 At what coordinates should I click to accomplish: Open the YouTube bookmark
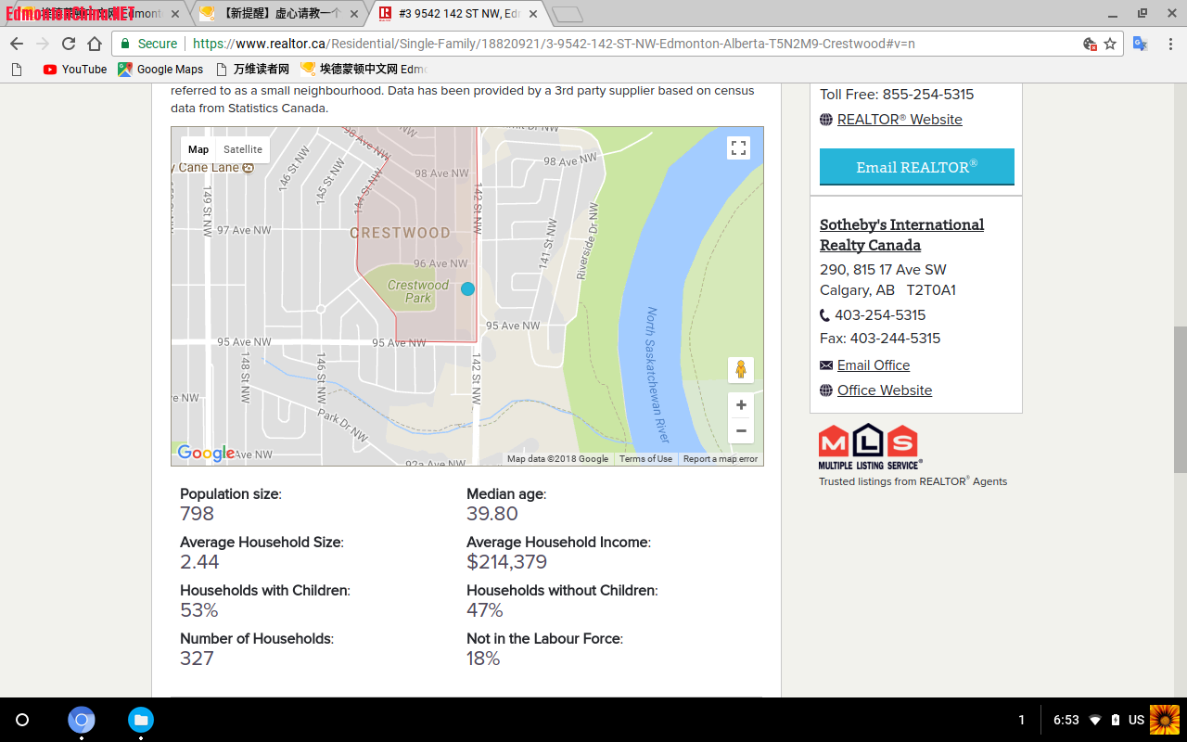click(75, 70)
